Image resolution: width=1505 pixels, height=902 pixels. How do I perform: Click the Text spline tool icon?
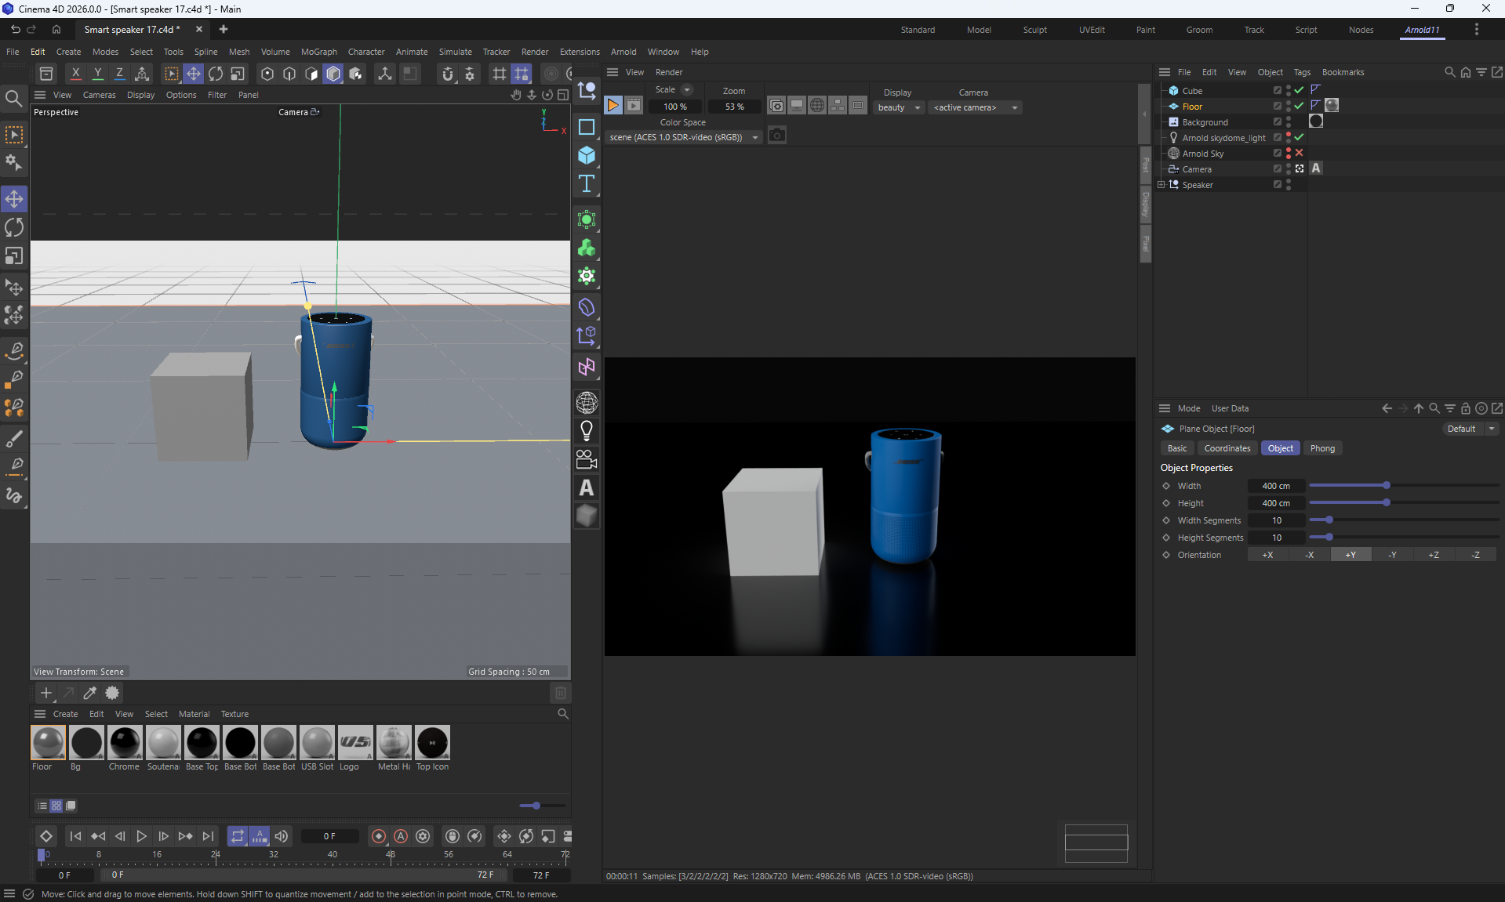coord(587,184)
